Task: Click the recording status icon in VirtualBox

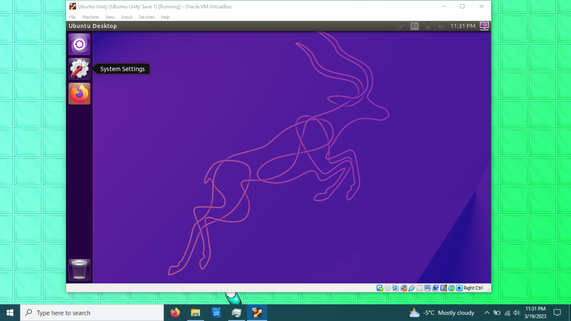Action: click(435, 288)
